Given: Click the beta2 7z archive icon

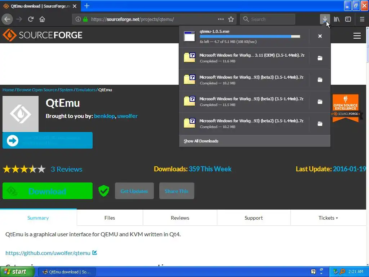Looking at the screenshot, I should pos(190,123).
